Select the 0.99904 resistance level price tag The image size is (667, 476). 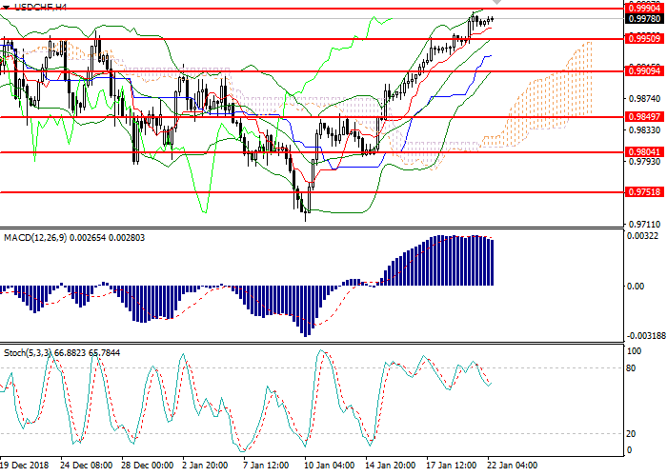pyautogui.click(x=643, y=8)
